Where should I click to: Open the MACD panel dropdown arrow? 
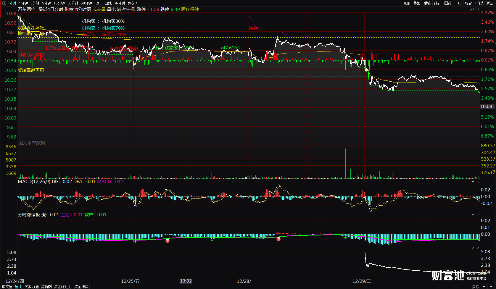click(473, 182)
